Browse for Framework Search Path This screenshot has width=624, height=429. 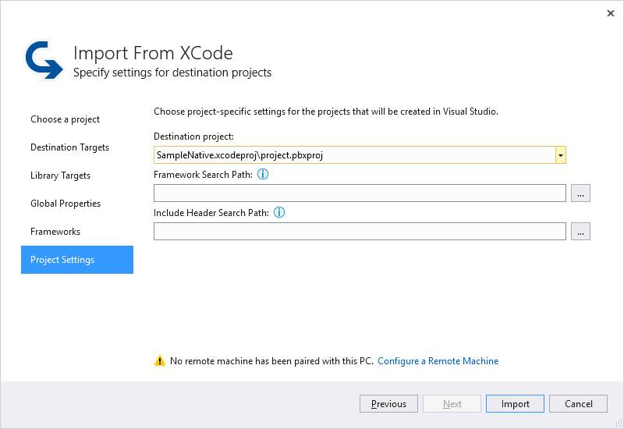pos(580,193)
